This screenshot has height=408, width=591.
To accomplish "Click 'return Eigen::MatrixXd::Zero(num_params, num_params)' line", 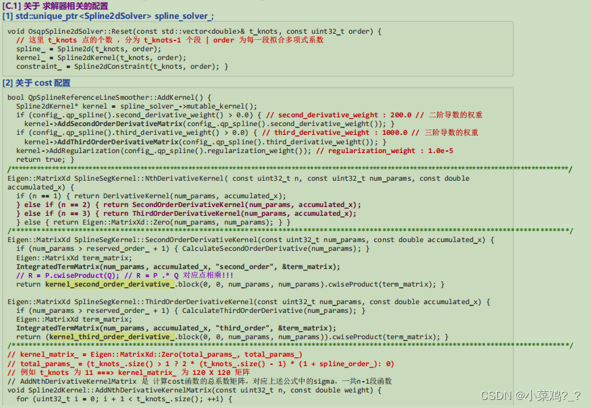I will click(x=153, y=223).
